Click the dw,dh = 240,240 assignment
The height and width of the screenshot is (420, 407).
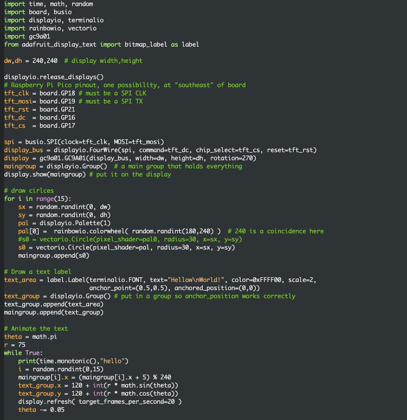click(31, 61)
